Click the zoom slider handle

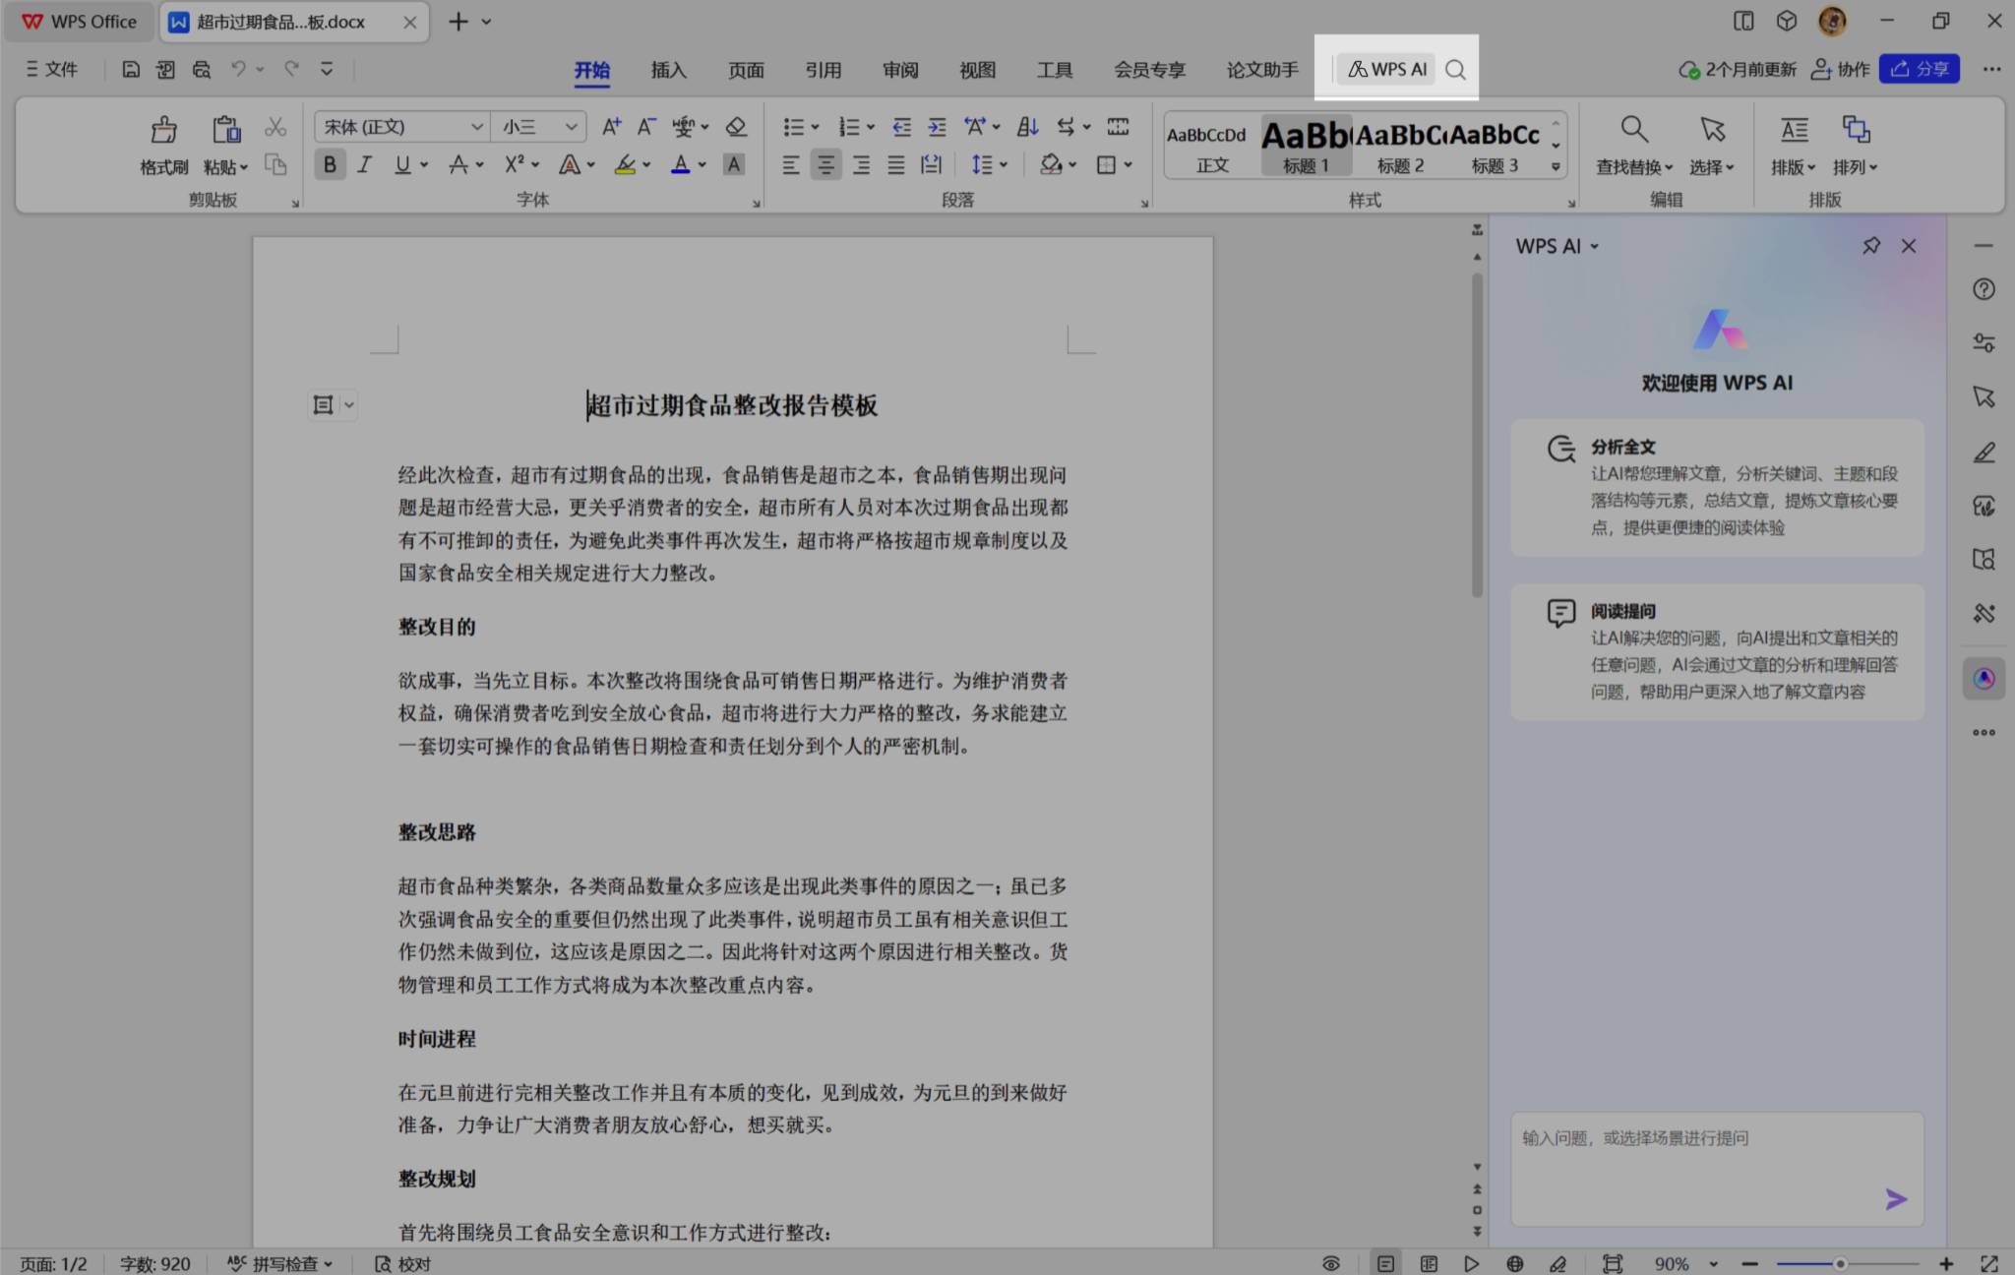point(1839,1264)
